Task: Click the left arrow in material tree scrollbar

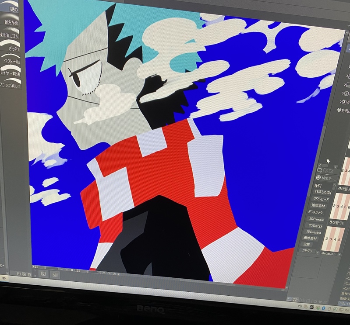Action: 320,165
